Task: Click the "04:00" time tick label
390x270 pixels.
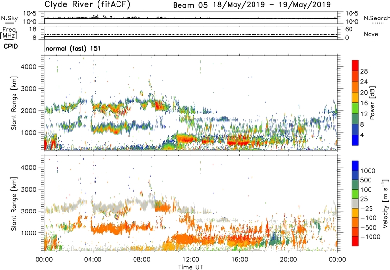Action: pos(93,260)
